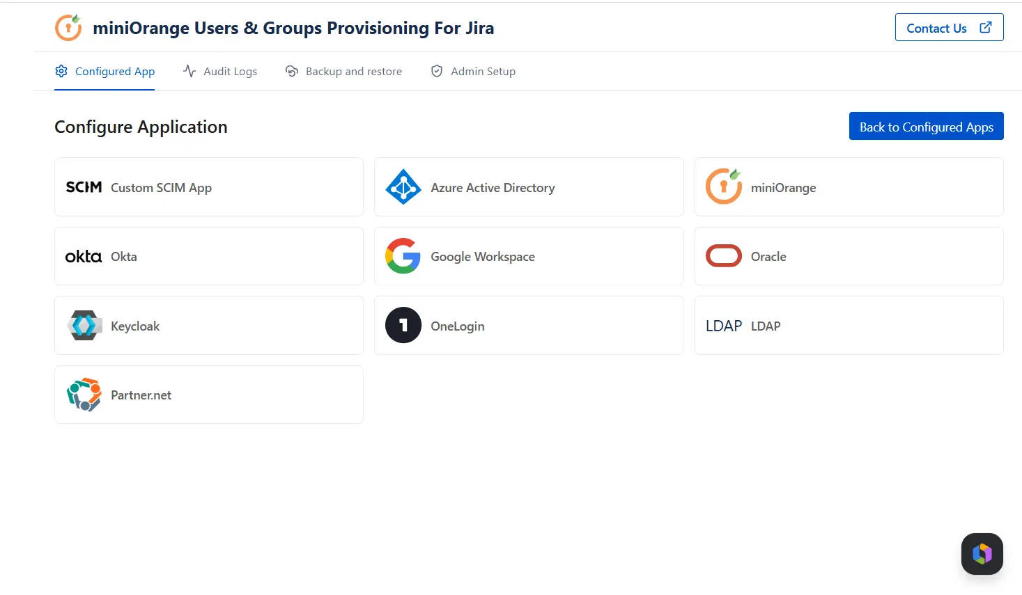Image resolution: width=1022 pixels, height=595 pixels.
Task: Choose the Azure Active Directory card
Action: [529, 187]
